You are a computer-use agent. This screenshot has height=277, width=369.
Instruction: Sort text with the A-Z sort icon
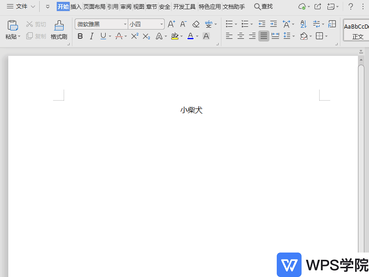click(302, 24)
